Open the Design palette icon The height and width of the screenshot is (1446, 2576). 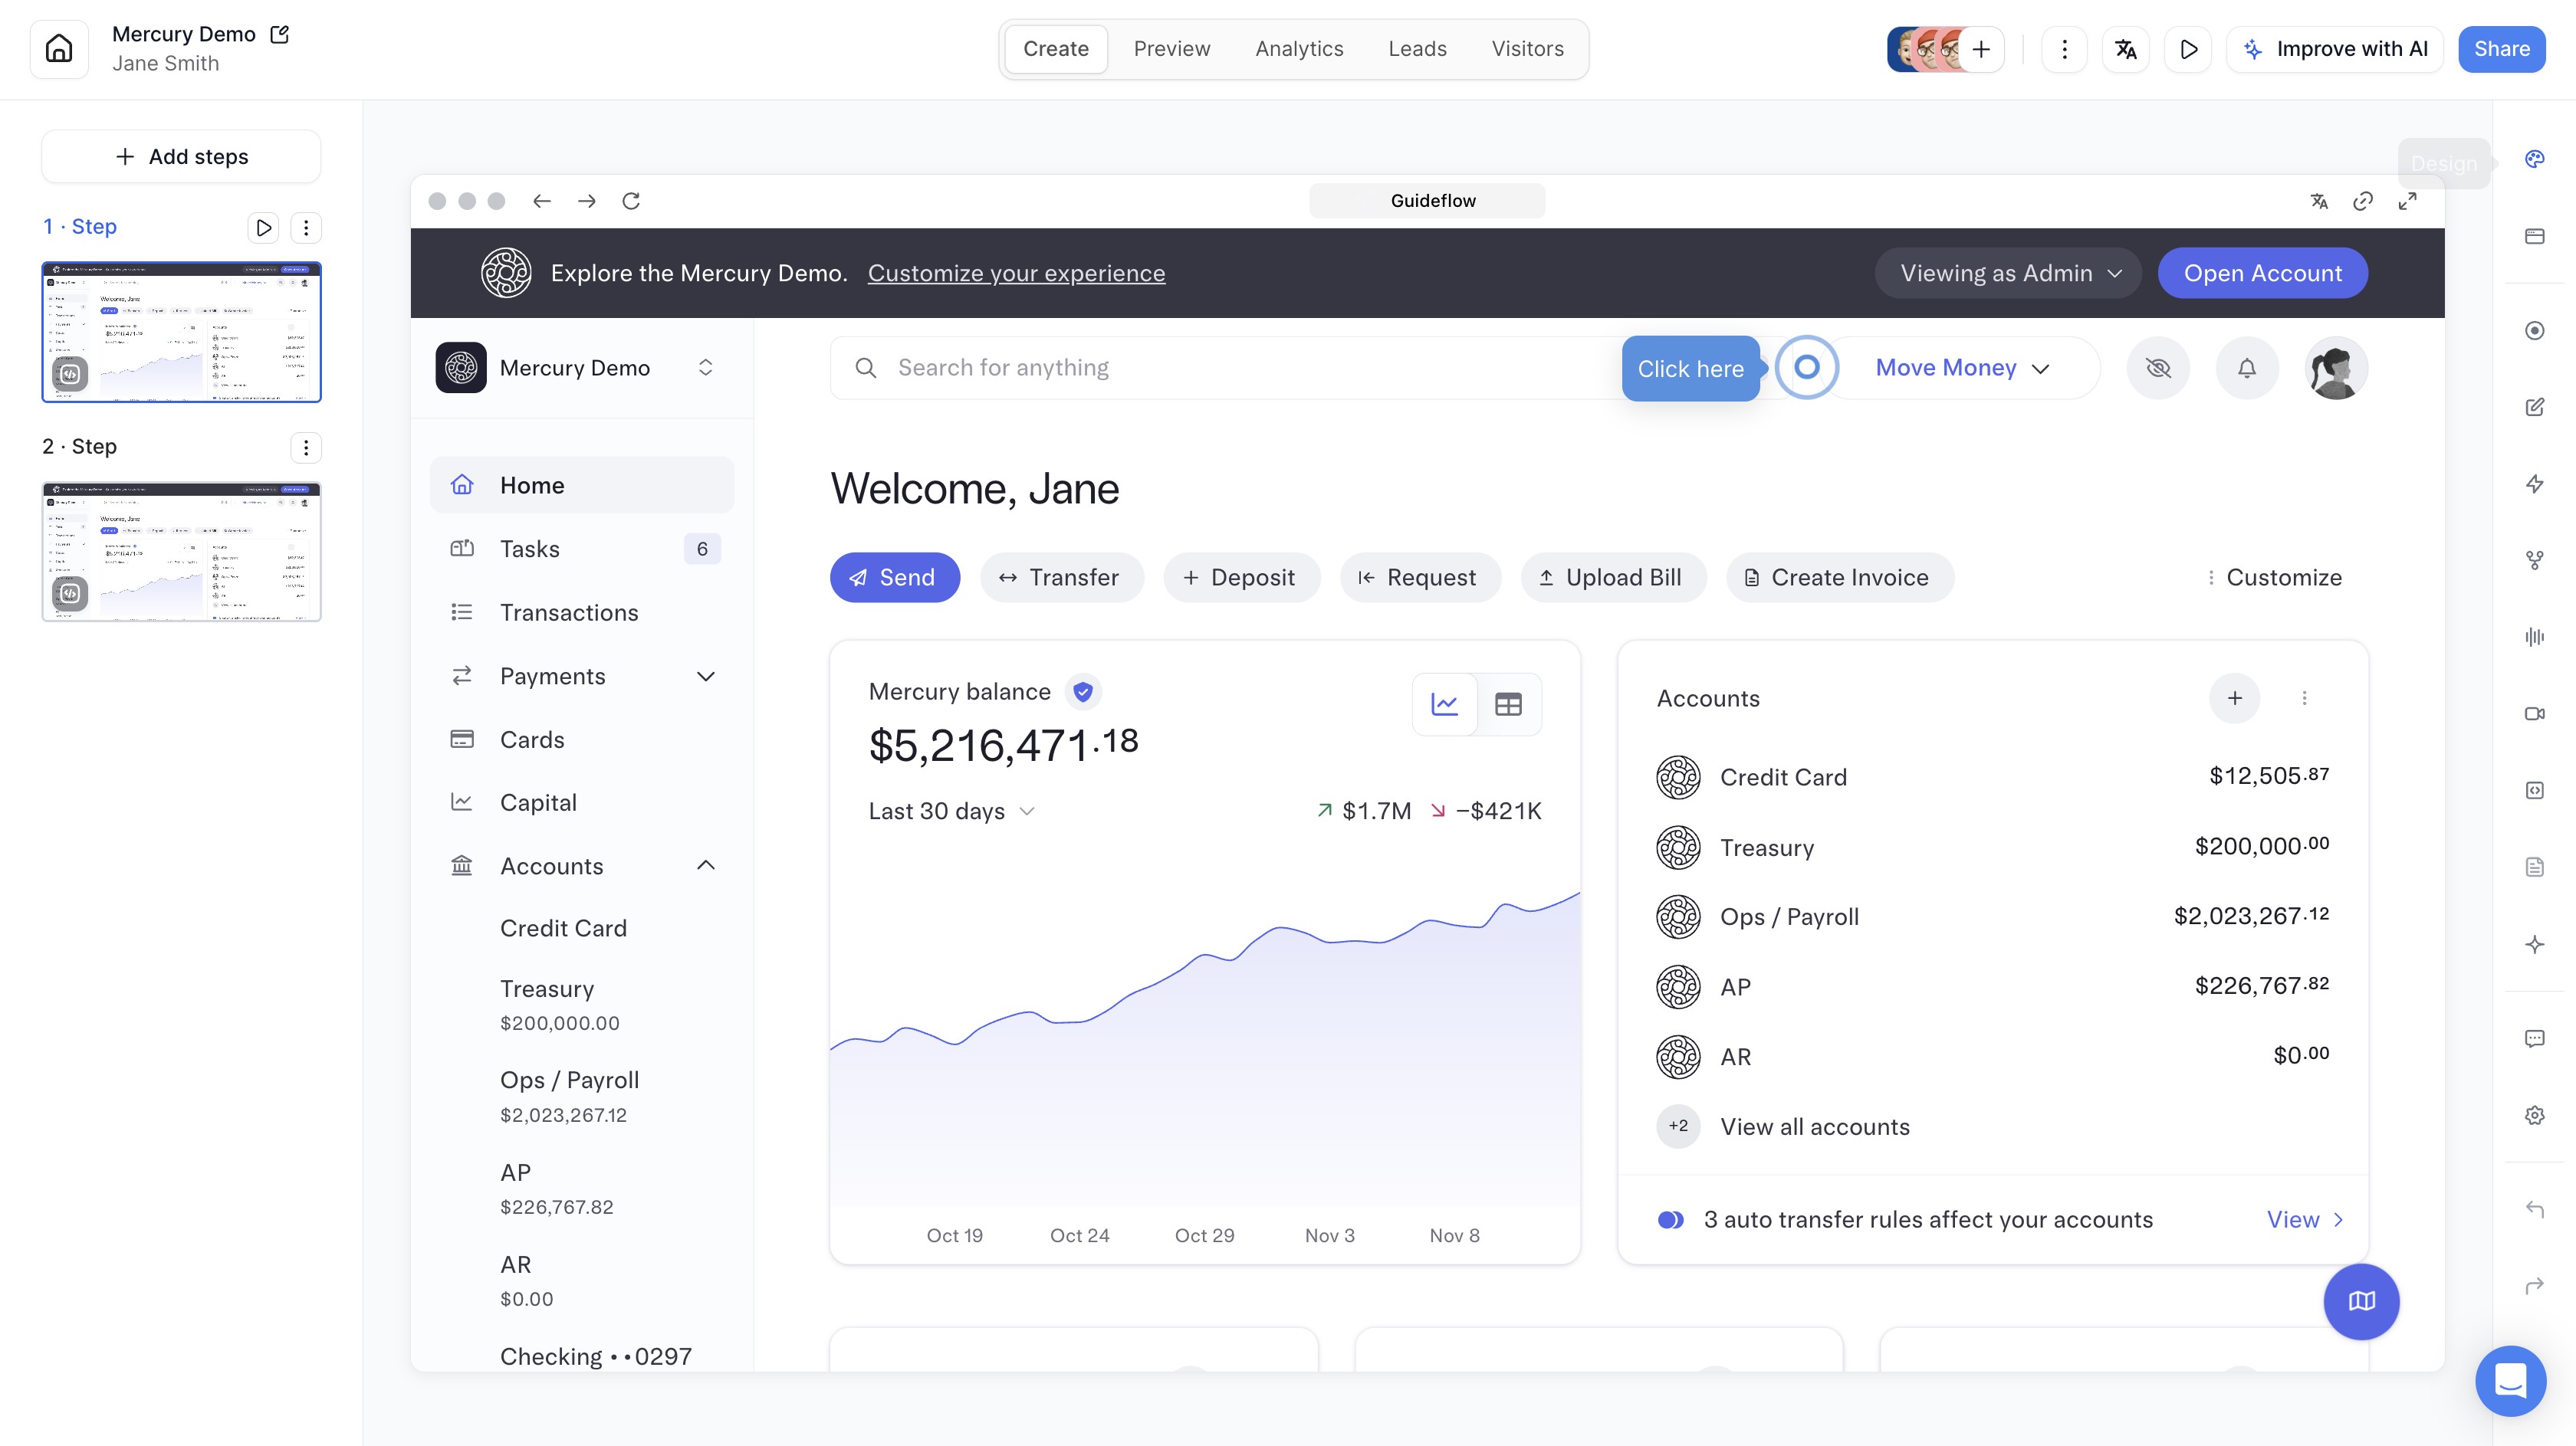pyautogui.click(x=2534, y=159)
